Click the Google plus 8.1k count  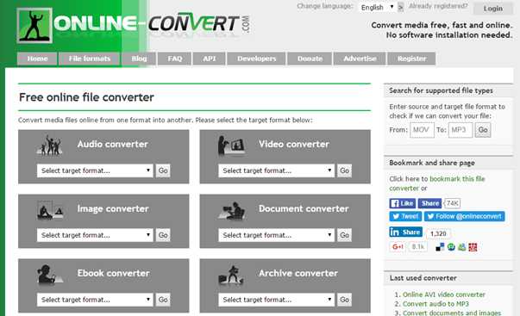tap(418, 247)
